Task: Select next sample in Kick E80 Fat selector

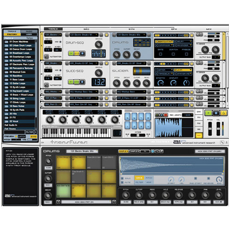Action: (114, 202)
